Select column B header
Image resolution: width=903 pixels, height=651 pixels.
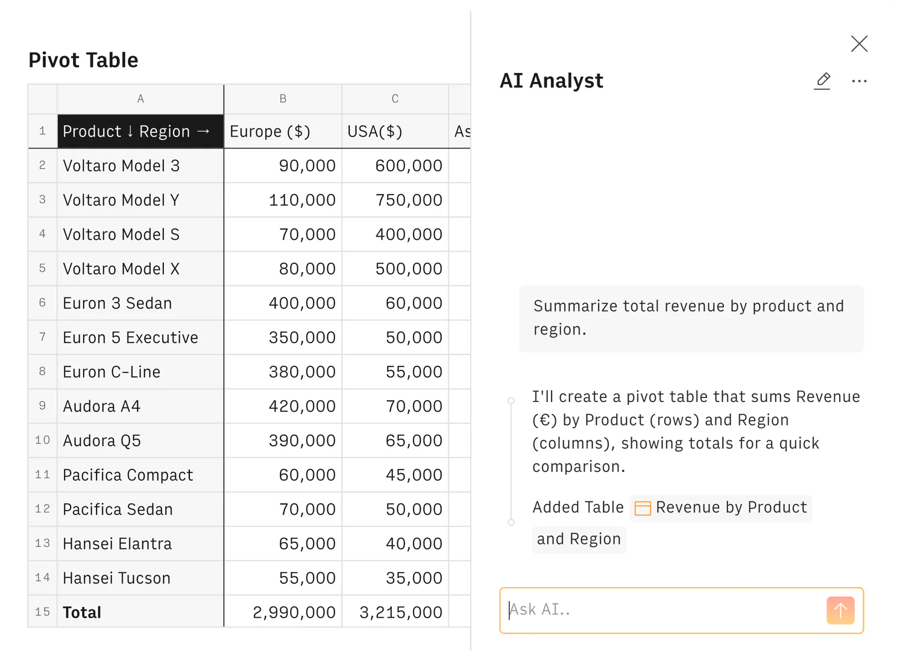pos(283,99)
